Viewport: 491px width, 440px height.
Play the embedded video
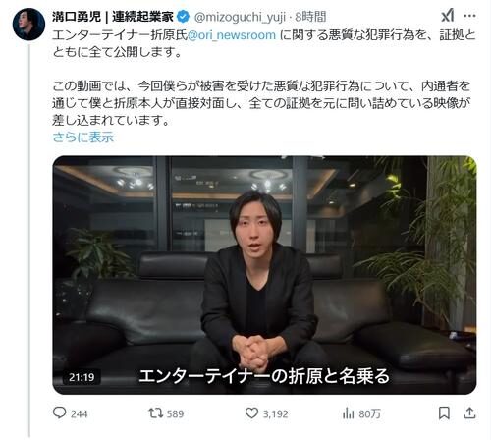tap(264, 275)
